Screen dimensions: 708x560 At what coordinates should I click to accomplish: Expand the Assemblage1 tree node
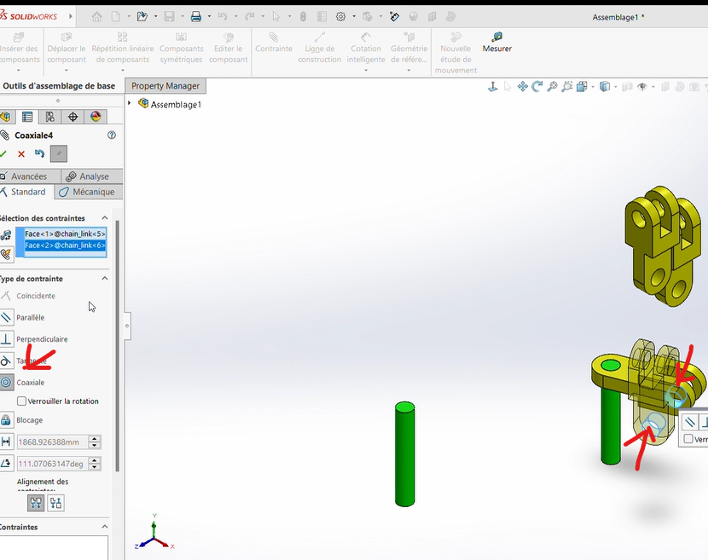pyautogui.click(x=130, y=103)
